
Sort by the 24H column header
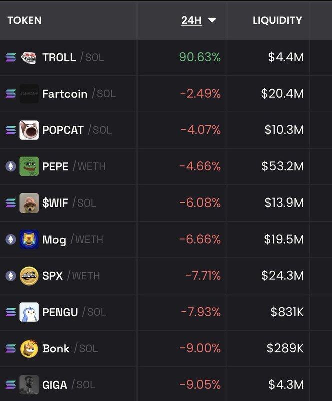tap(191, 20)
